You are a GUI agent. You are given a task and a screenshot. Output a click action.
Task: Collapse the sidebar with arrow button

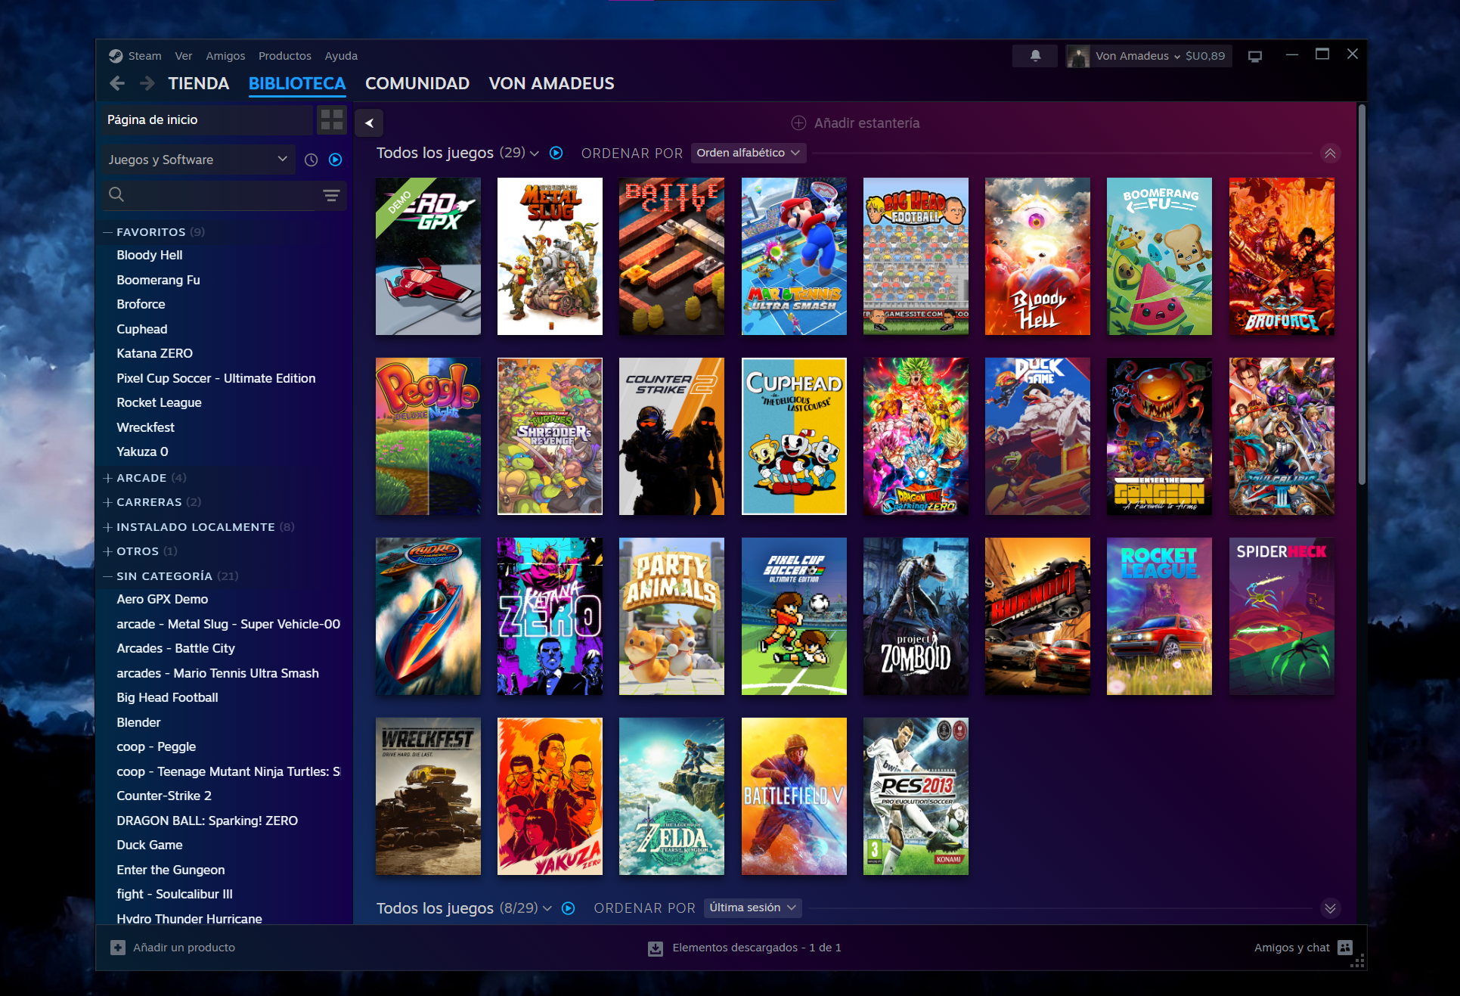point(369,123)
